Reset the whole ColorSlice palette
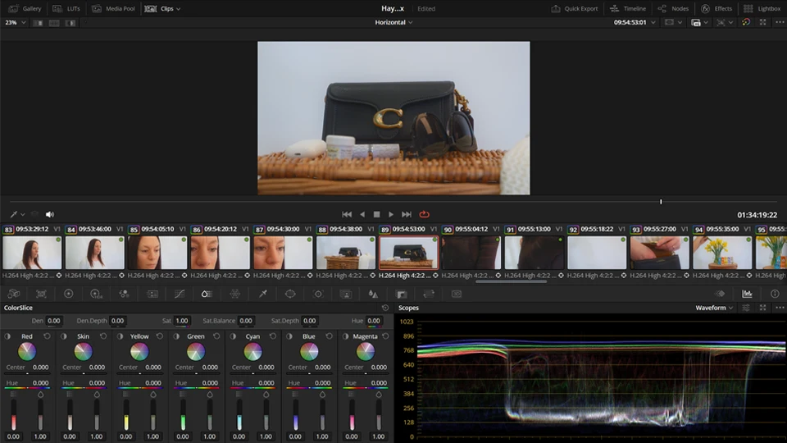Screen dimensions: 787x443 click(x=385, y=308)
